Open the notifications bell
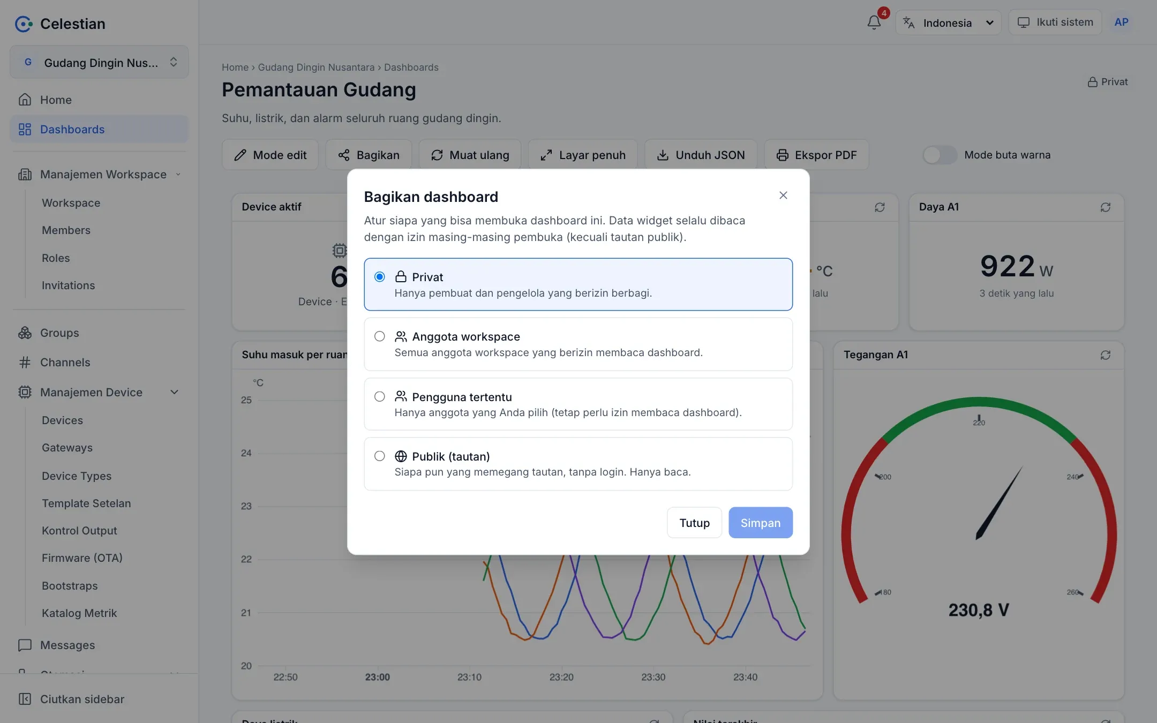This screenshot has height=723, width=1157. pos(874,22)
